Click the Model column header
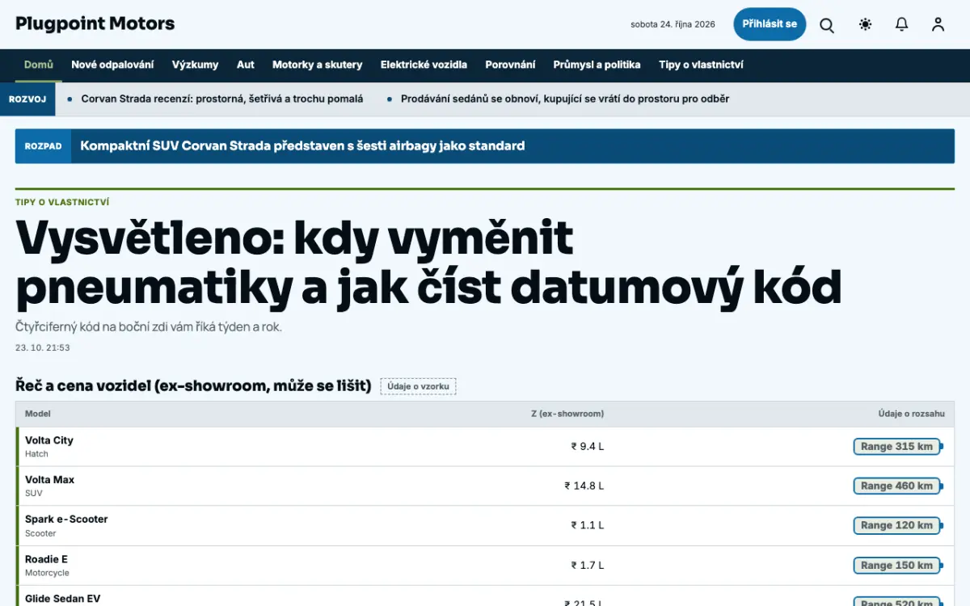Image resolution: width=970 pixels, height=606 pixels. (x=38, y=414)
